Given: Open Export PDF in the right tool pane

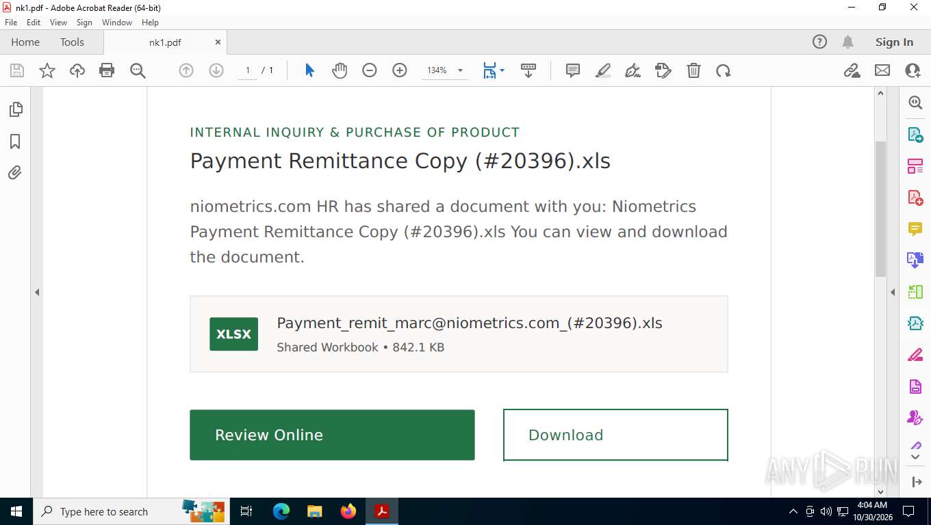Looking at the screenshot, I should coord(915,135).
